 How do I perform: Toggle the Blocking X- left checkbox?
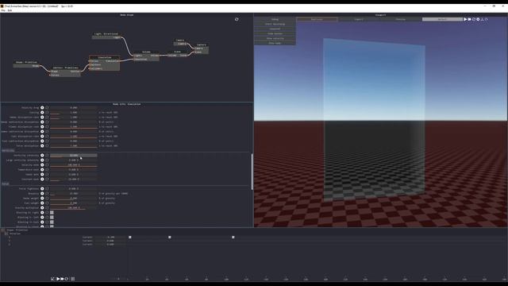[x=52, y=217]
